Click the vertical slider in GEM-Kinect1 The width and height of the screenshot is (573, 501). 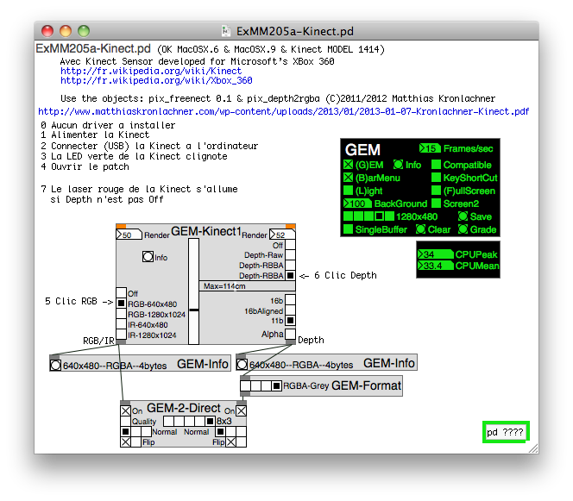[x=193, y=291]
